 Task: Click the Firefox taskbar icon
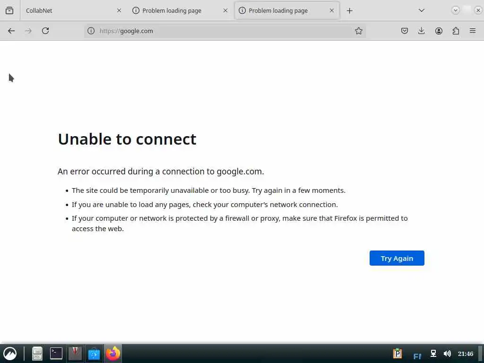pos(113,354)
